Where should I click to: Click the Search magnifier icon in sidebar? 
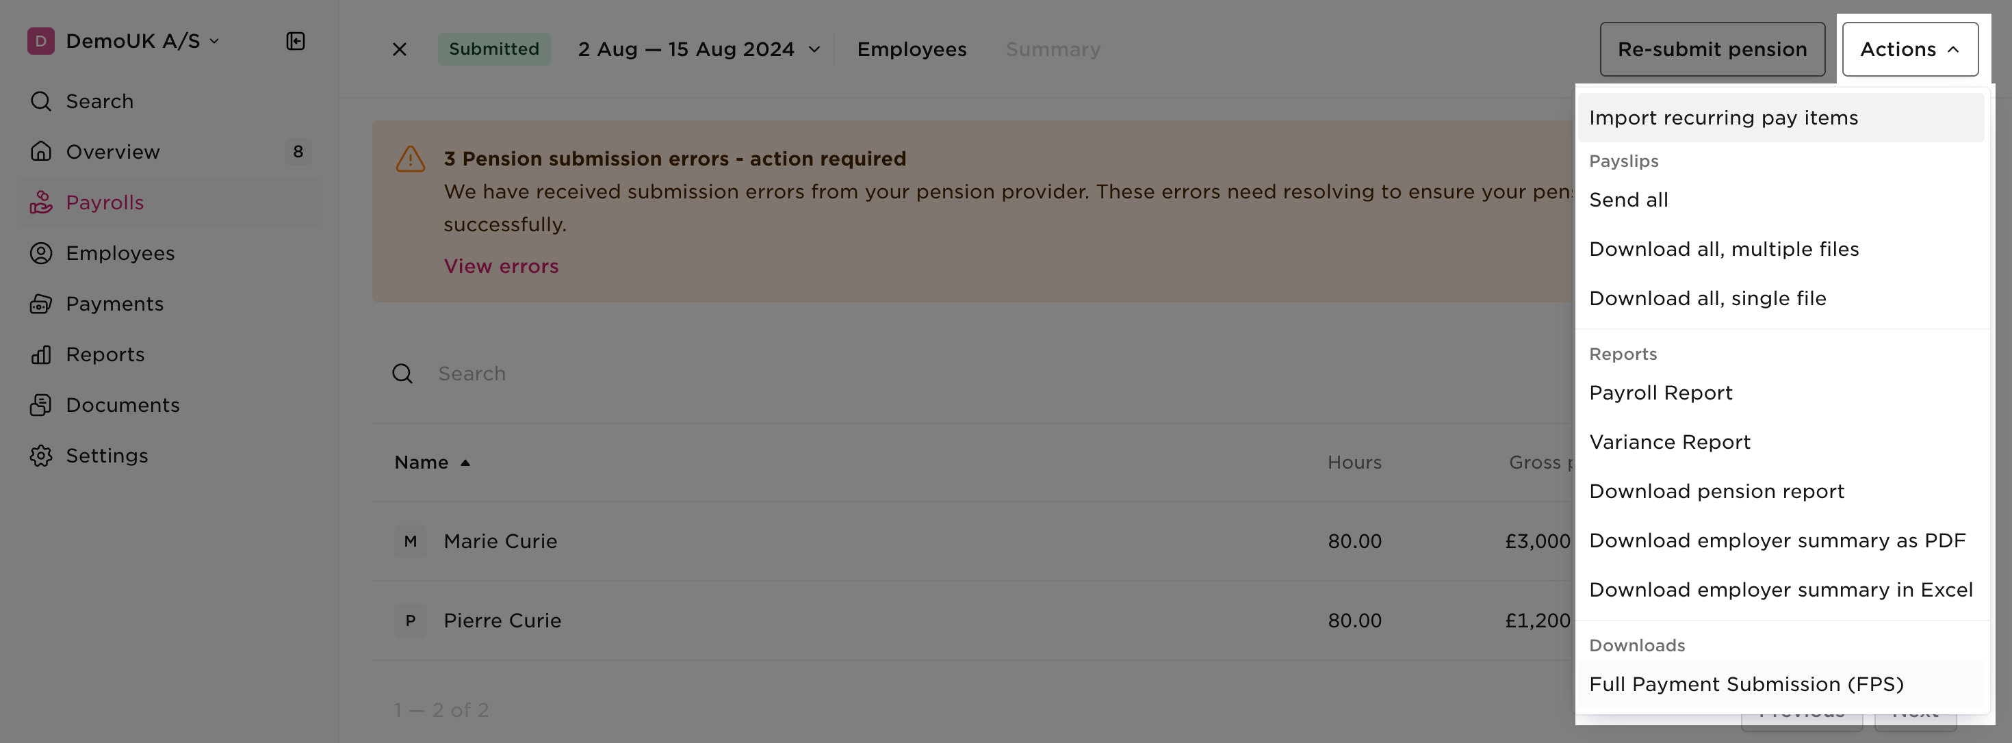(x=40, y=101)
